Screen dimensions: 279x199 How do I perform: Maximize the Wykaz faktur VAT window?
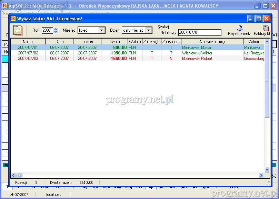[x=259, y=19]
